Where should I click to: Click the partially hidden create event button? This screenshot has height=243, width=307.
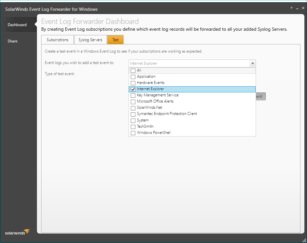[x=261, y=96]
